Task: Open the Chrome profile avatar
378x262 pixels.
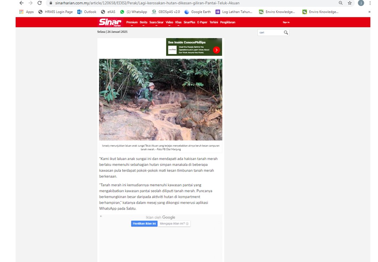Action: [361, 3]
